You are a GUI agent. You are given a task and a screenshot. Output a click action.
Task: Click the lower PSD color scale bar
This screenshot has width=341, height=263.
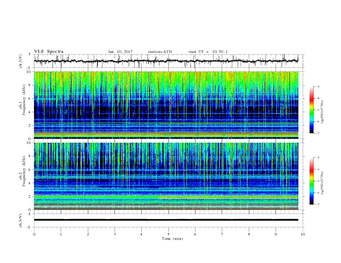[311, 181]
